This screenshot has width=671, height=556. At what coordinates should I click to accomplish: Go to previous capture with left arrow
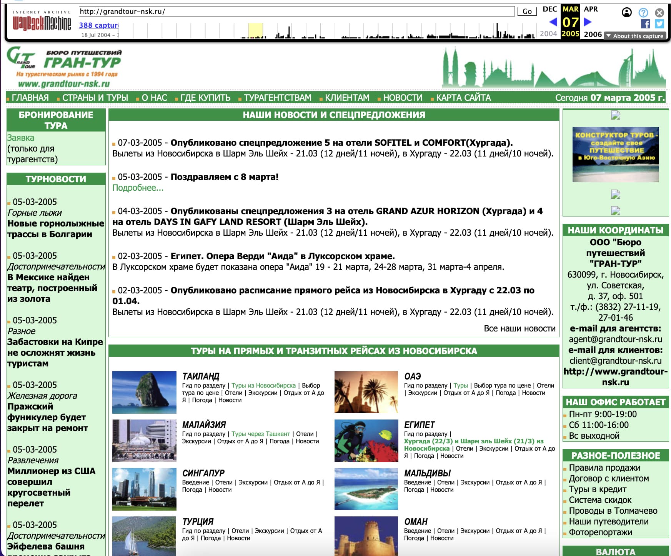pyautogui.click(x=553, y=22)
